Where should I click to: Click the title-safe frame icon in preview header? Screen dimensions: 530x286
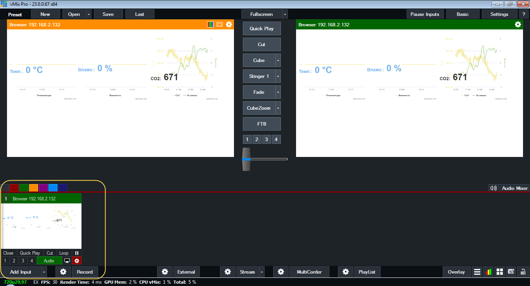coord(220,24)
